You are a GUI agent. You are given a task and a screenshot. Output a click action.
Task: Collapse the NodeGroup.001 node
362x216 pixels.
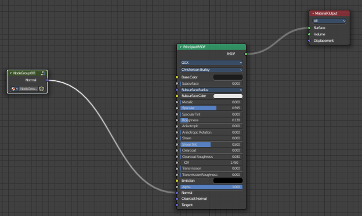[10, 73]
